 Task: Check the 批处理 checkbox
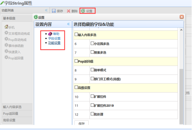click(92, 114)
